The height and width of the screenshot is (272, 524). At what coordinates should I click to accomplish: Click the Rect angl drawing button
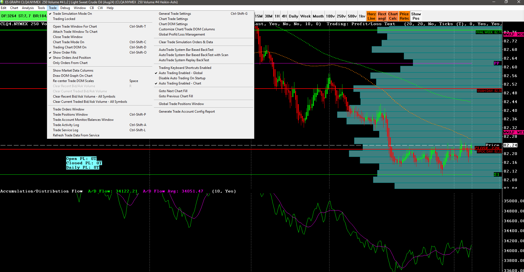(x=382, y=16)
